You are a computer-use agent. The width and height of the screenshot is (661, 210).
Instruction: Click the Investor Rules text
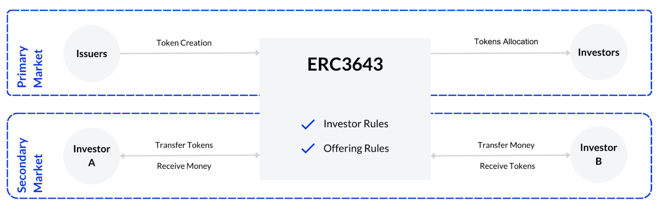(x=356, y=124)
